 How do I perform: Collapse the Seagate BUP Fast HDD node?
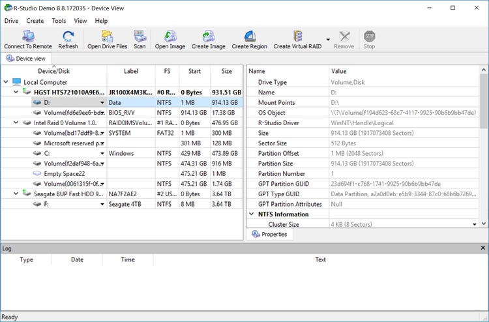click(16, 194)
